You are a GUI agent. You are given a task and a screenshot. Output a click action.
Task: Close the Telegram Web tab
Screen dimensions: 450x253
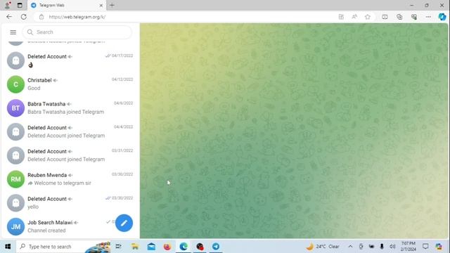coord(101,5)
